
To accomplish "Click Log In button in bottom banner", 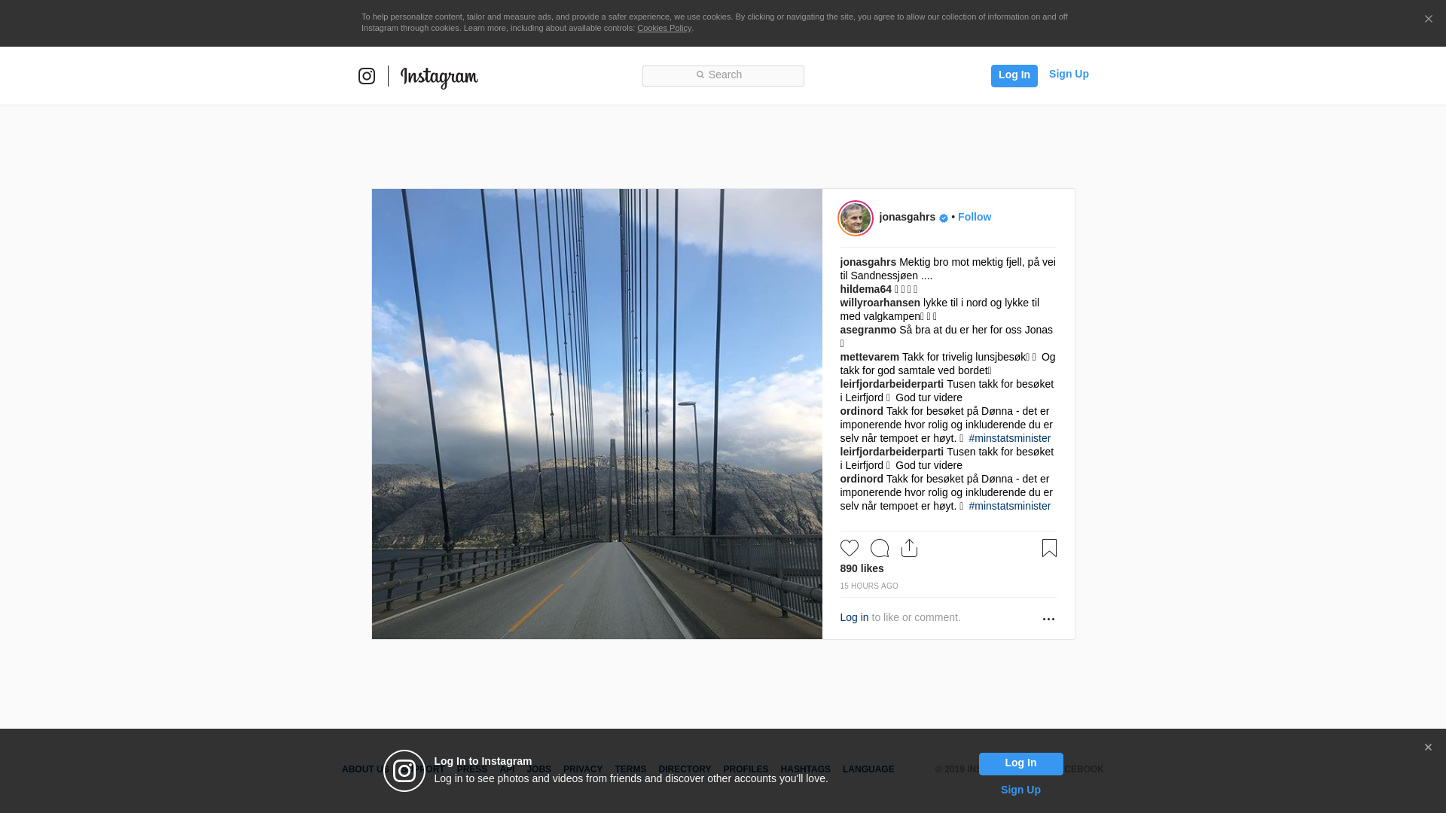I will [1020, 763].
